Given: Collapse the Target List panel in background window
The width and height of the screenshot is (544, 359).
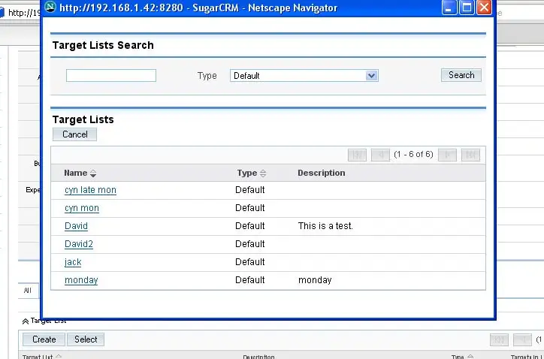Looking at the screenshot, I should (26, 321).
